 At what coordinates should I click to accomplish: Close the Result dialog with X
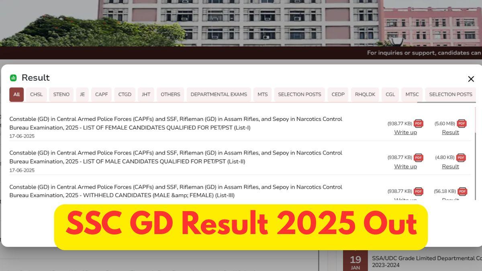471,79
